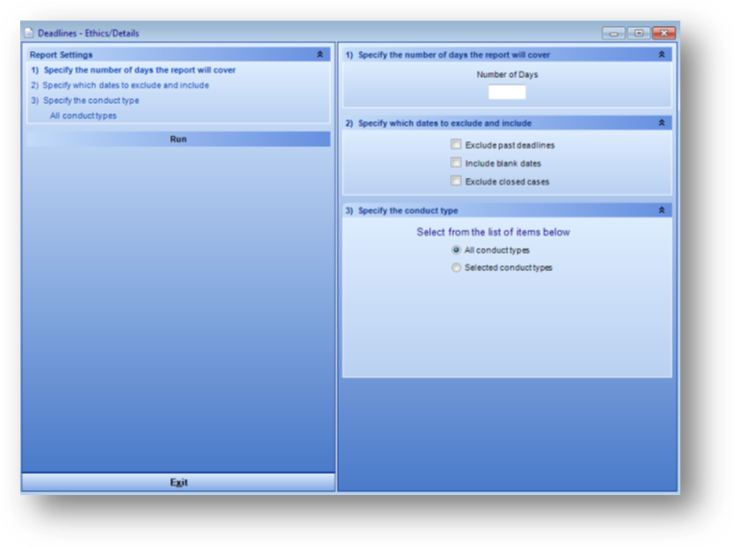Select All conduct types radio button
Viewport: 734px width, 547px height.
[x=456, y=250]
